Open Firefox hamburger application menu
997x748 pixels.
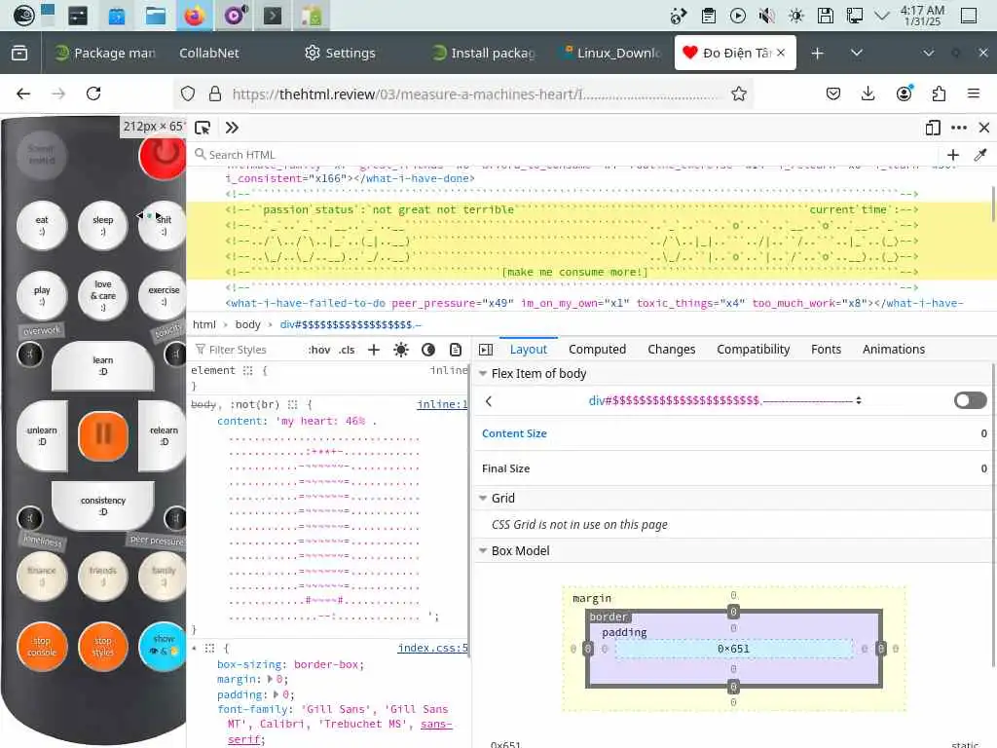pyautogui.click(x=974, y=94)
